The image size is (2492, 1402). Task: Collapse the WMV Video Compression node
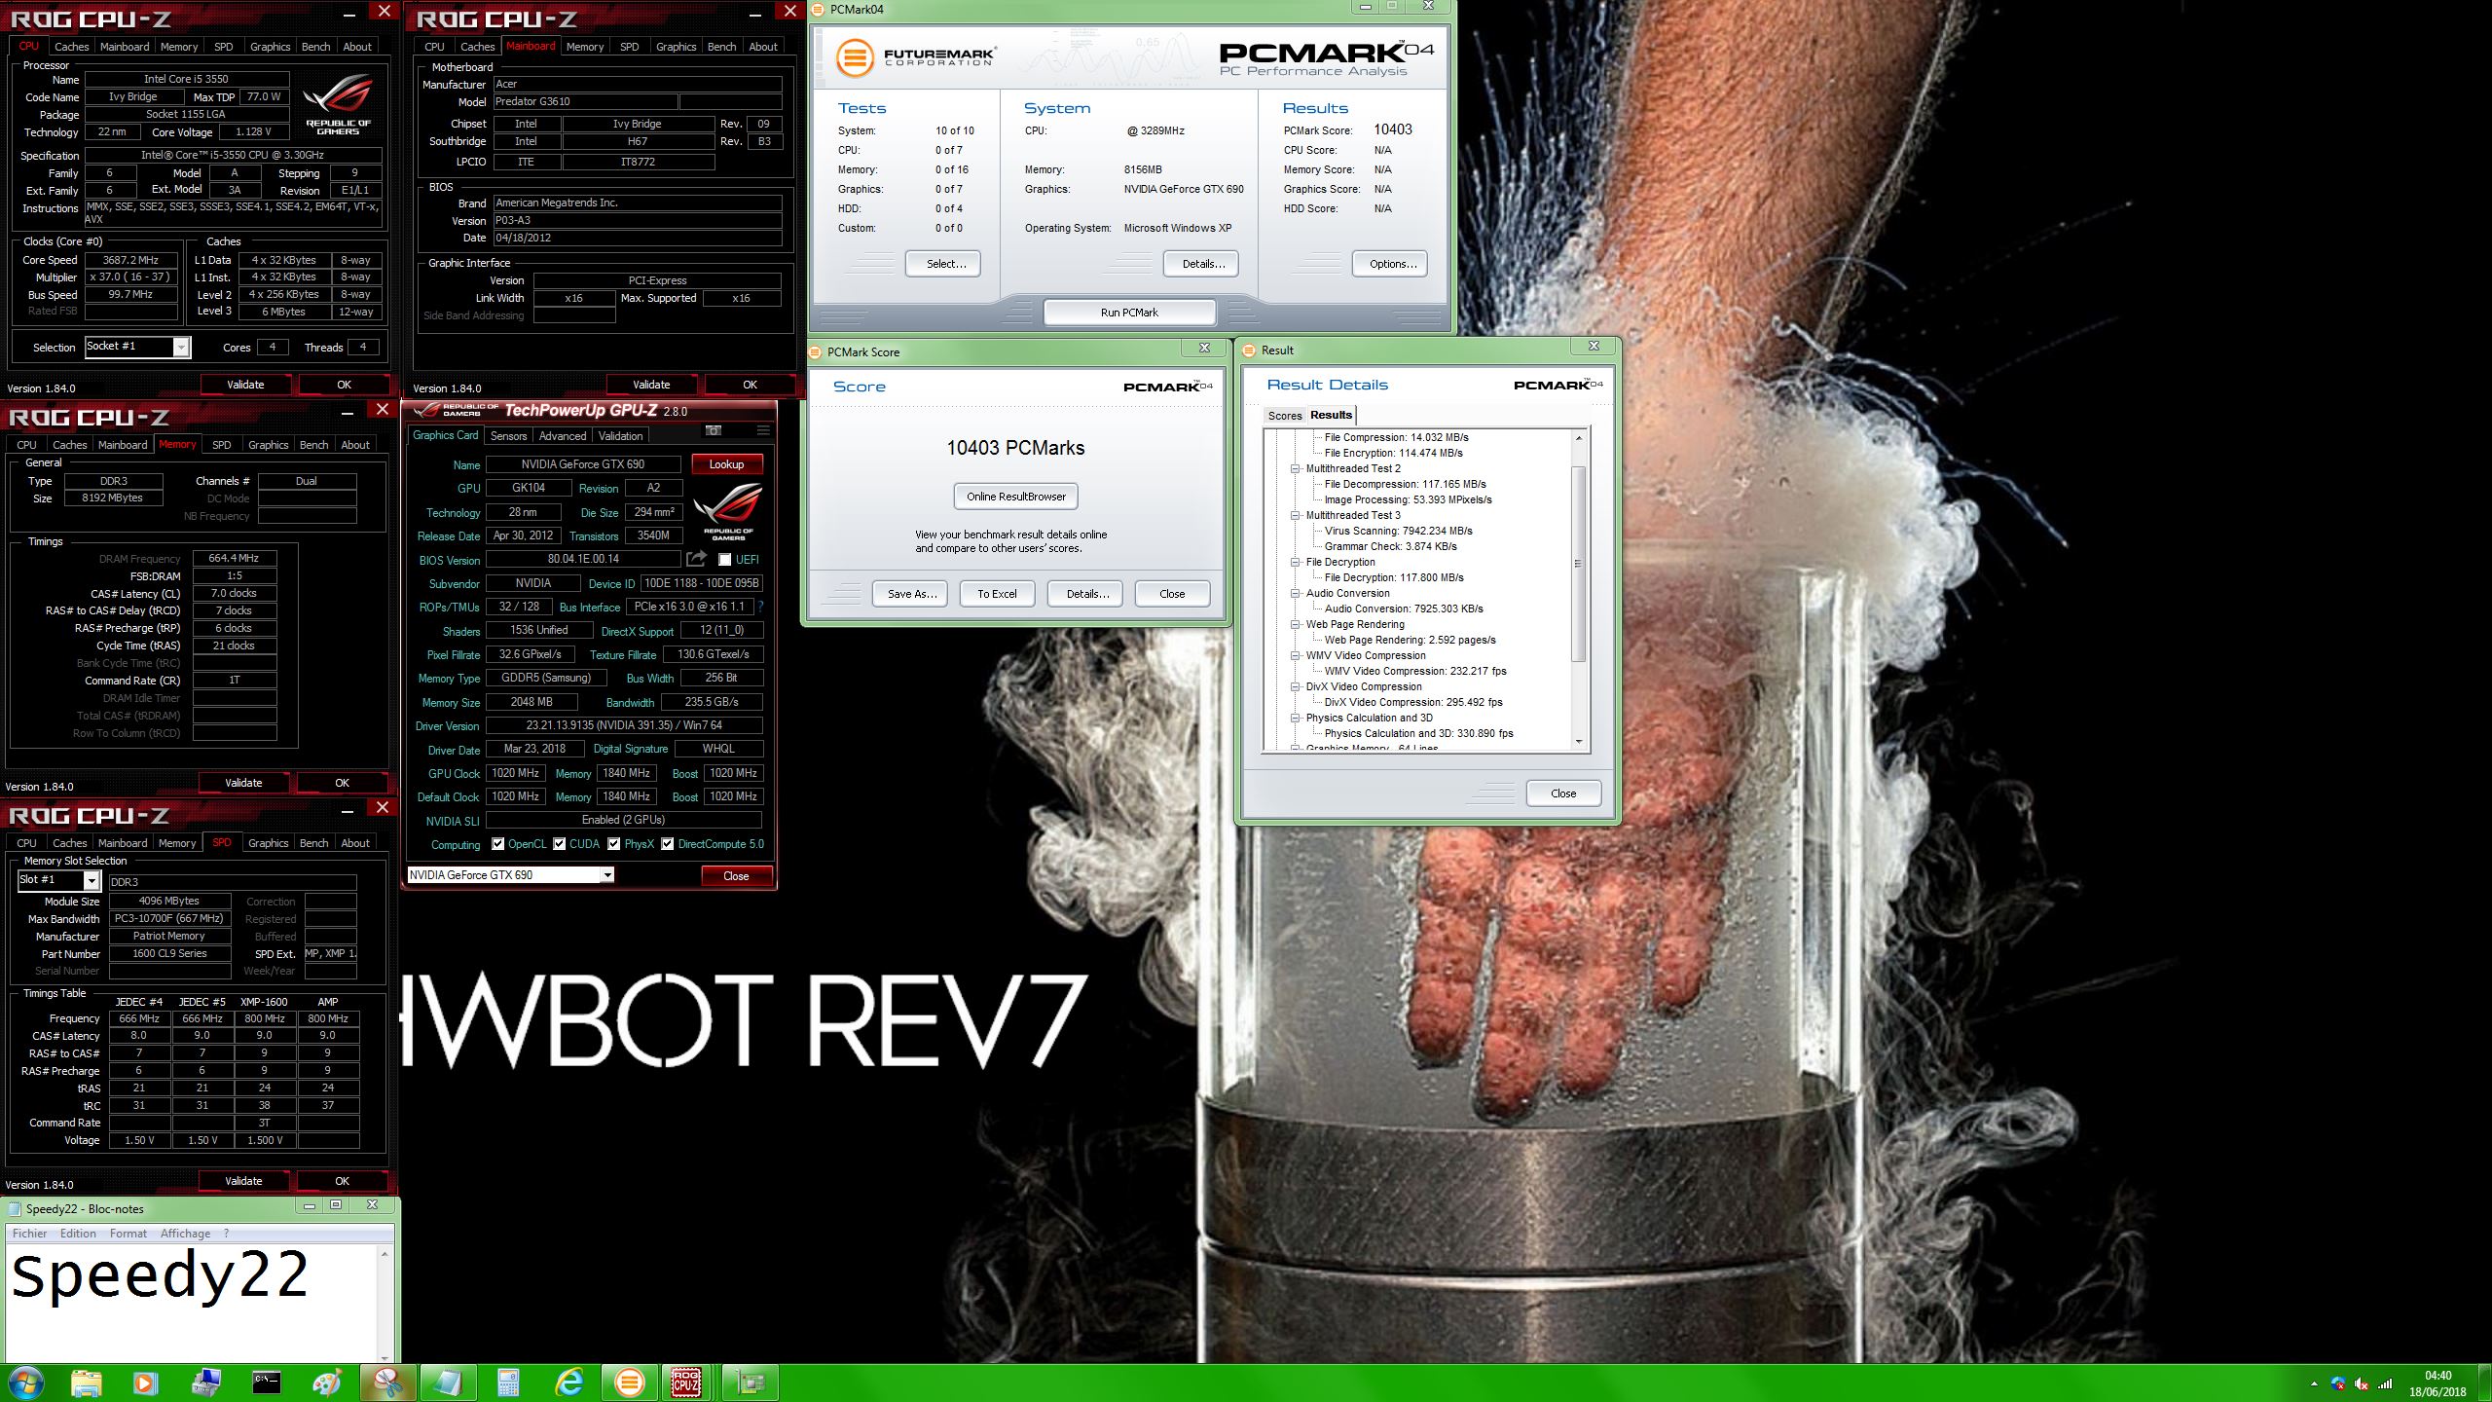point(1296,655)
